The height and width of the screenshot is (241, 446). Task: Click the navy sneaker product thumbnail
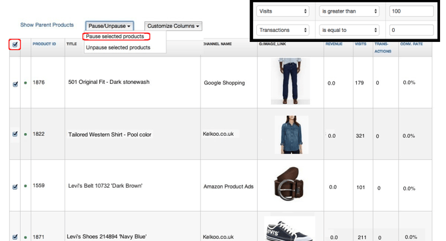(x=290, y=229)
